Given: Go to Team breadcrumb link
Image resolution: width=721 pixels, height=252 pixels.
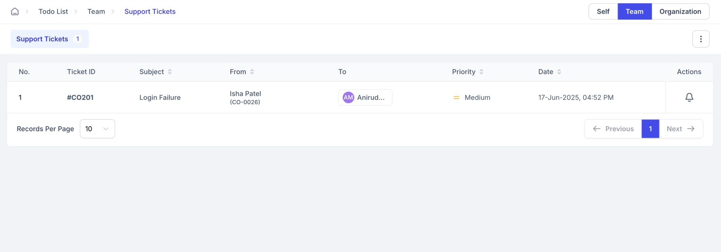Looking at the screenshot, I should pyautogui.click(x=96, y=12).
